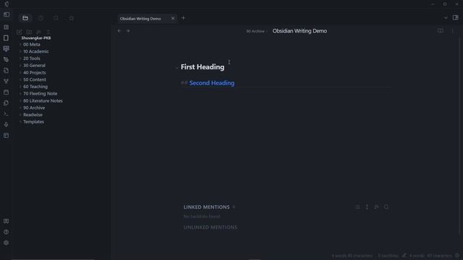Select the Obsidian Writing Demo tab

point(140,19)
